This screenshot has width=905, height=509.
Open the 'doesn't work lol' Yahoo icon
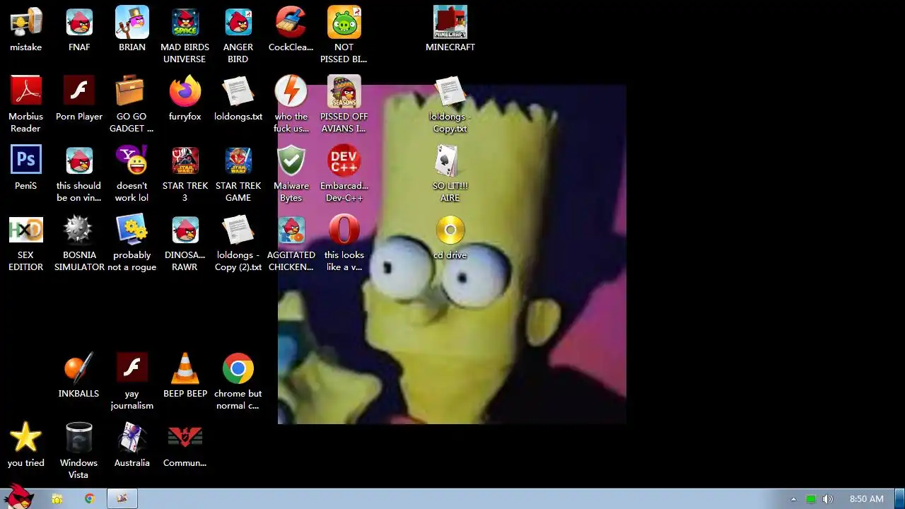(x=132, y=174)
